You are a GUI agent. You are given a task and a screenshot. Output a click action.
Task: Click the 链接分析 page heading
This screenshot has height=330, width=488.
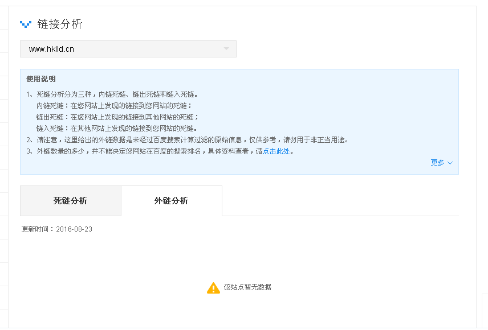tap(60, 24)
